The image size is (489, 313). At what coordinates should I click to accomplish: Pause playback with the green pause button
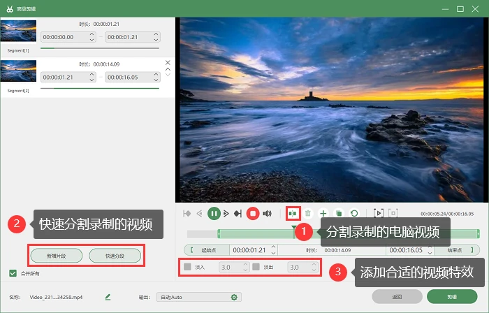(x=214, y=214)
